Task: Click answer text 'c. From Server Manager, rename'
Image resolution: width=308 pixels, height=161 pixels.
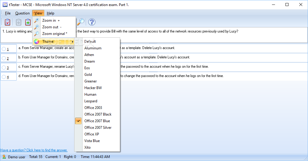Action: point(46,67)
